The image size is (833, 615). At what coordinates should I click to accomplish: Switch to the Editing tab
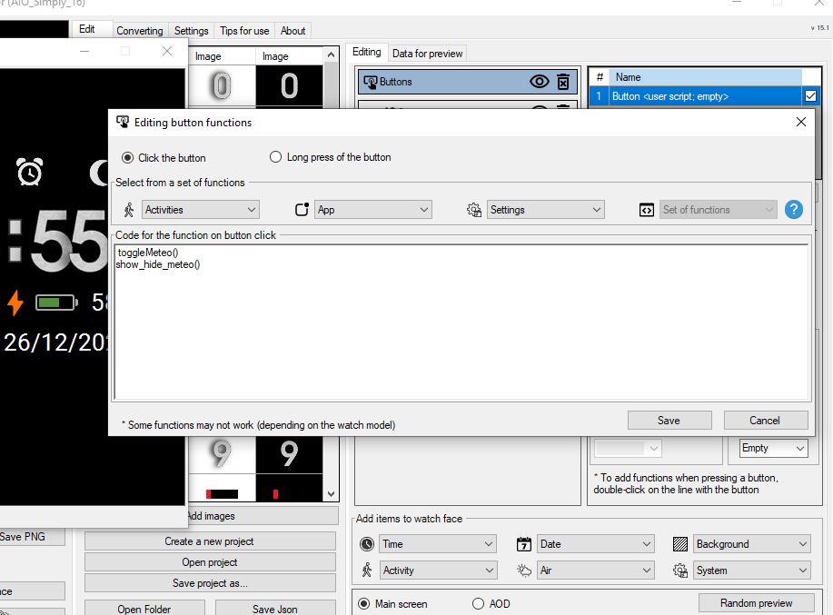click(367, 52)
